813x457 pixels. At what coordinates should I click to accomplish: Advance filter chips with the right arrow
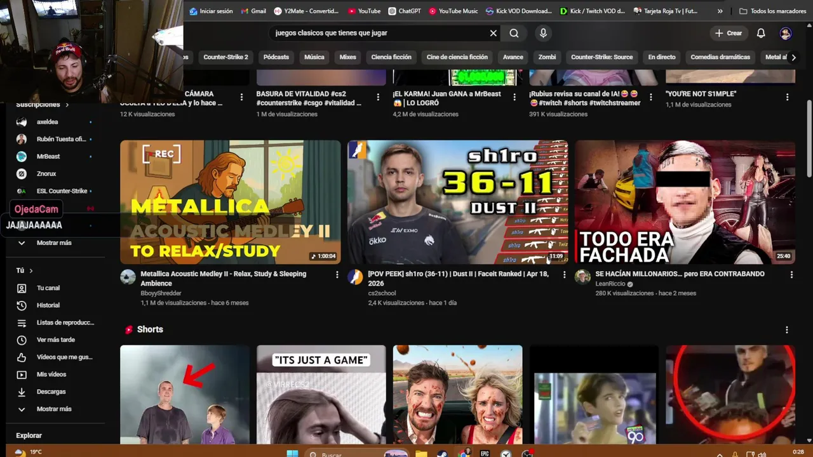(793, 57)
